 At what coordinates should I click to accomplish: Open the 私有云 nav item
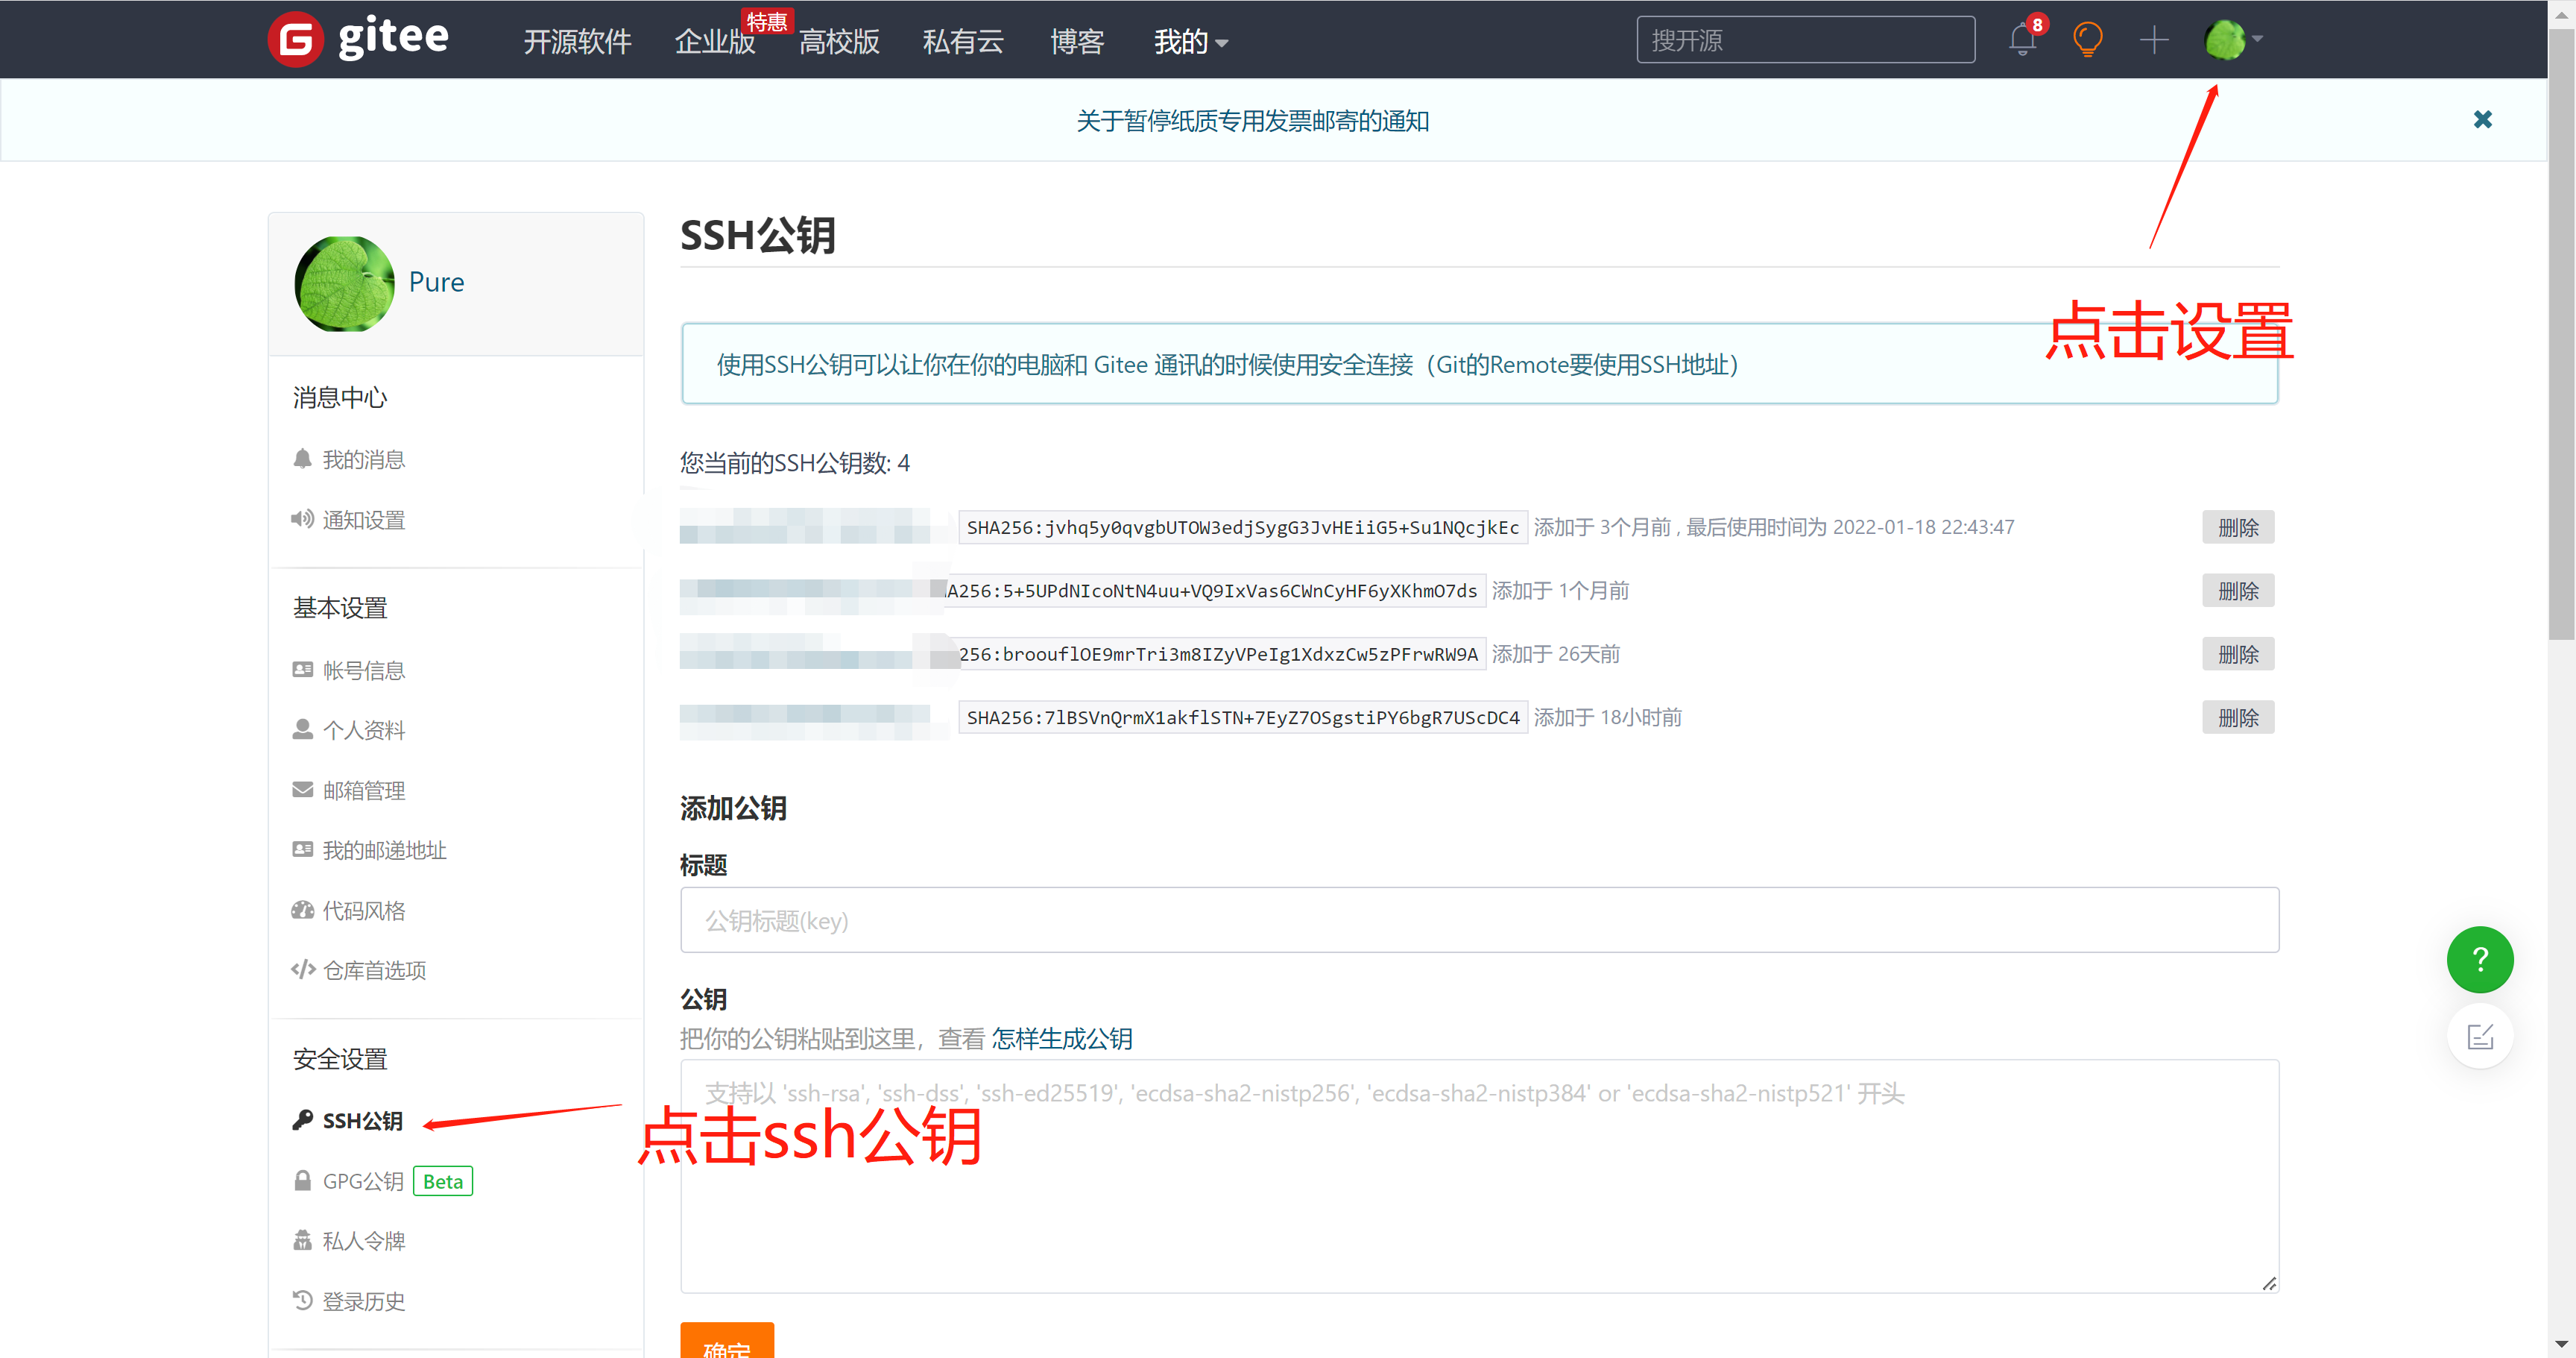[962, 42]
